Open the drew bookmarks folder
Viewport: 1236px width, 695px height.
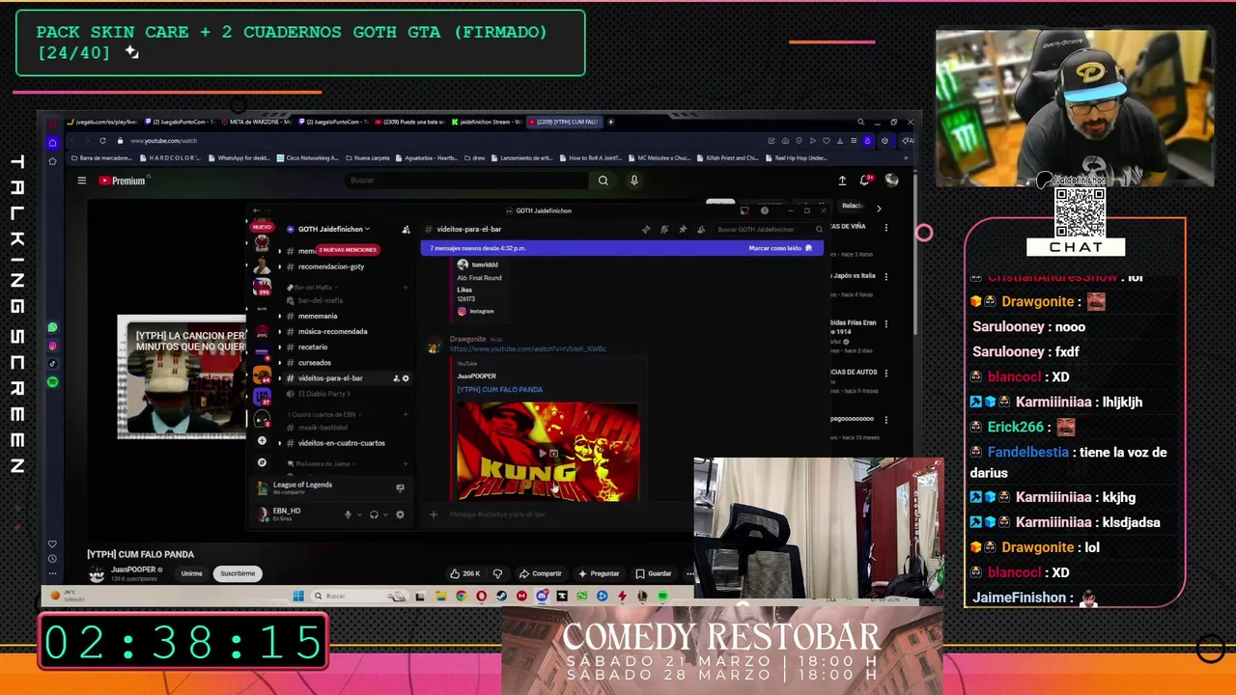tap(475, 158)
